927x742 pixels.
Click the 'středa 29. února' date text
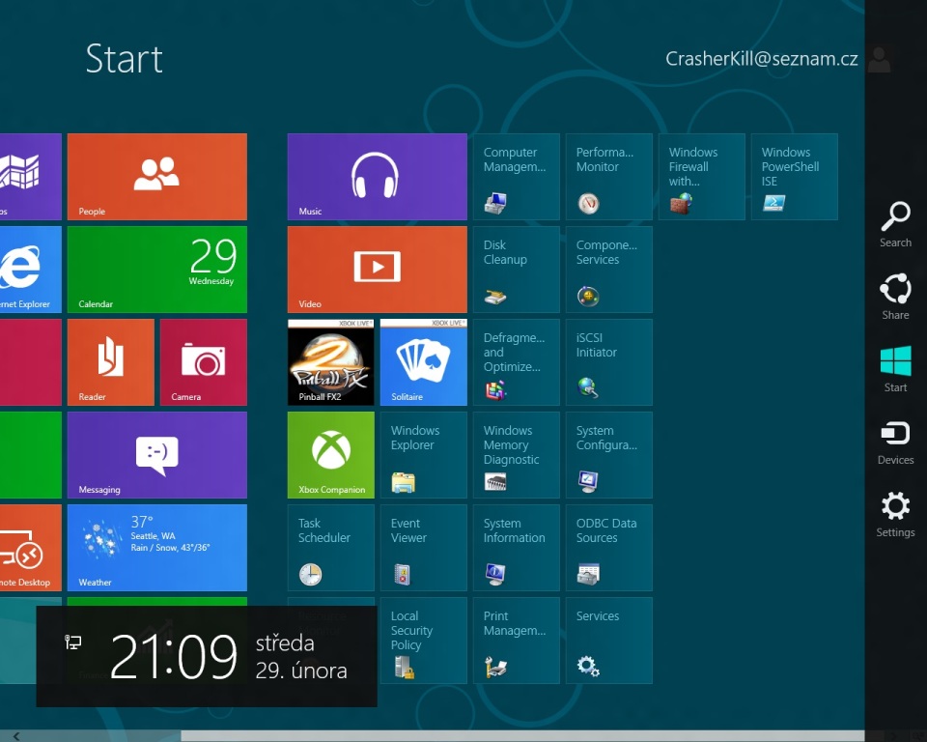pyautogui.click(x=301, y=657)
